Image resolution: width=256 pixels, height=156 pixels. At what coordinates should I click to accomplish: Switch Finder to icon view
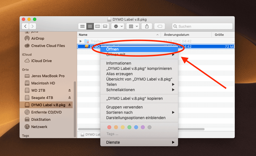82,26
